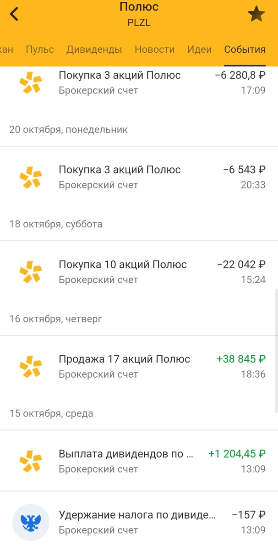Open the Новости tab
278x550 pixels.
tap(155, 49)
